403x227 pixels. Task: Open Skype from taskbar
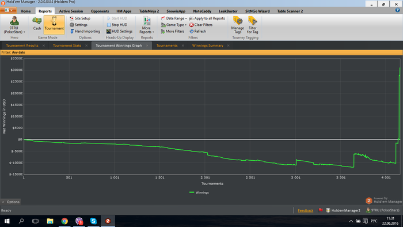pos(93,221)
